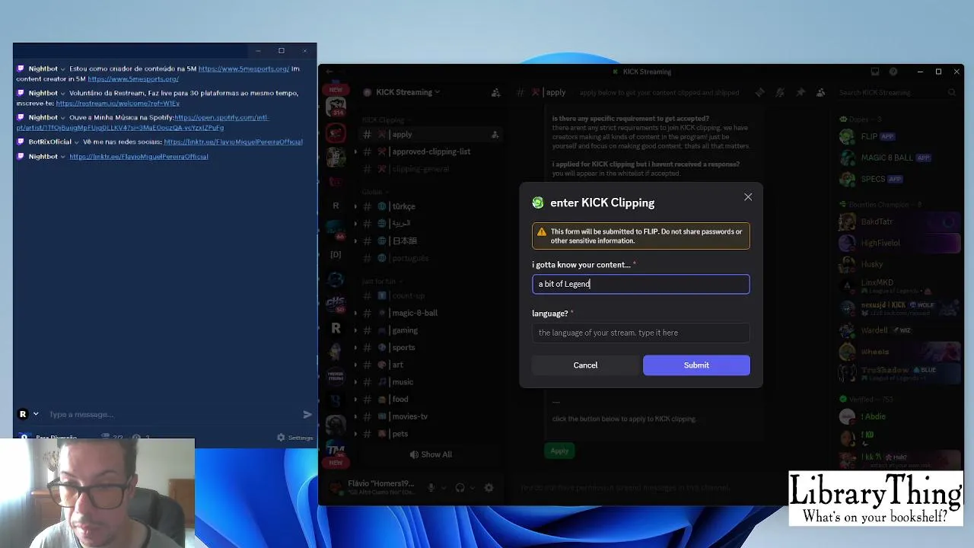Click Show All channels button
This screenshot has width=974, height=548.
[x=431, y=454]
